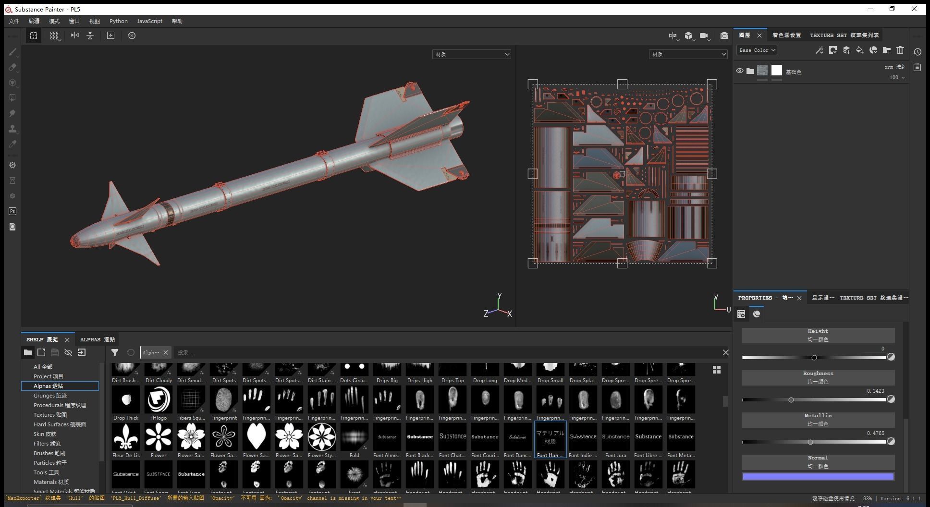Open the Photoshop export plugin icon

coord(12,211)
